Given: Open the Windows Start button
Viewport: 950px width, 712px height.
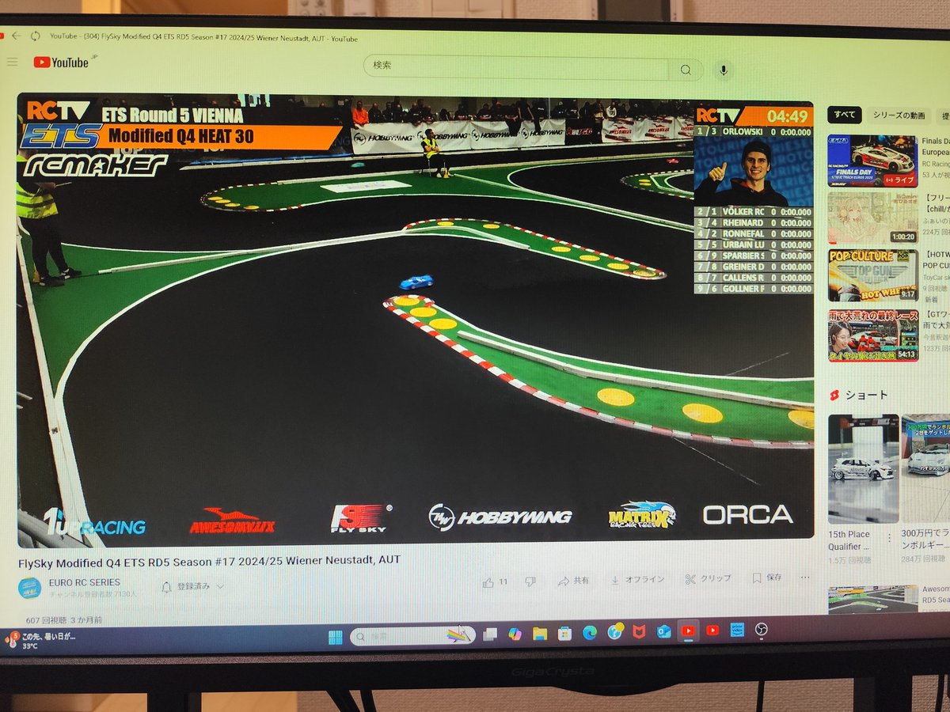Looking at the screenshot, I should click(336, 638).
